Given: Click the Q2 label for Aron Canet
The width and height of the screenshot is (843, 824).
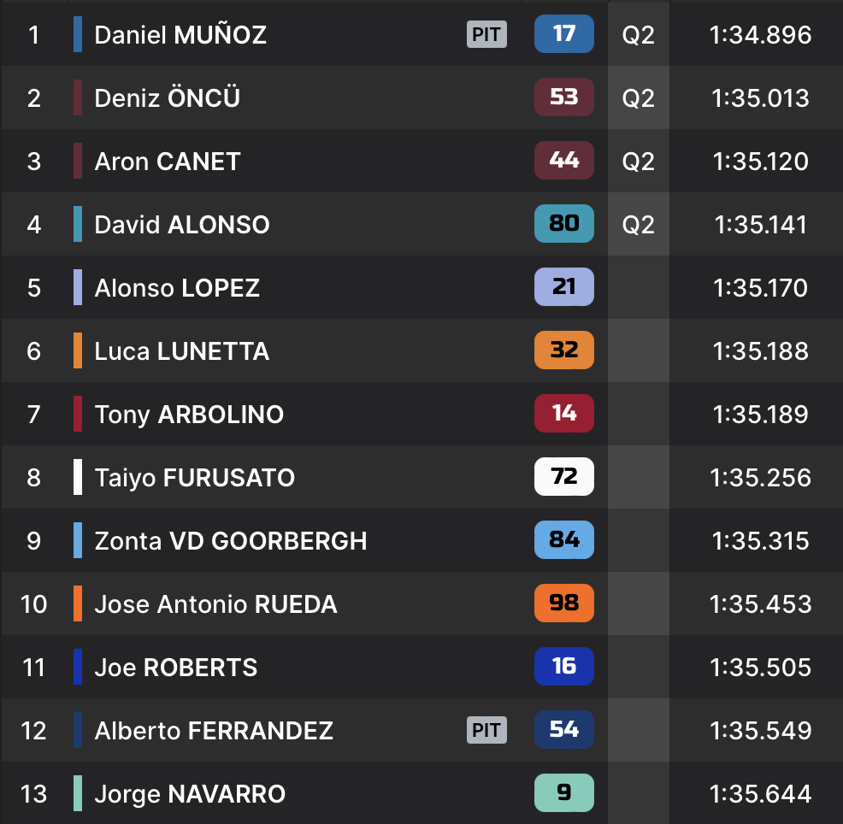Looking at the screenshot, I should (638, 162).
